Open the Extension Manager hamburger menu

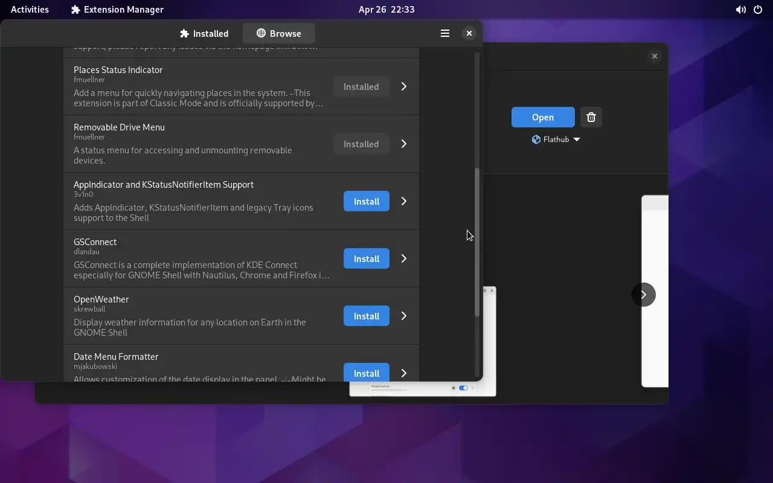445,34
